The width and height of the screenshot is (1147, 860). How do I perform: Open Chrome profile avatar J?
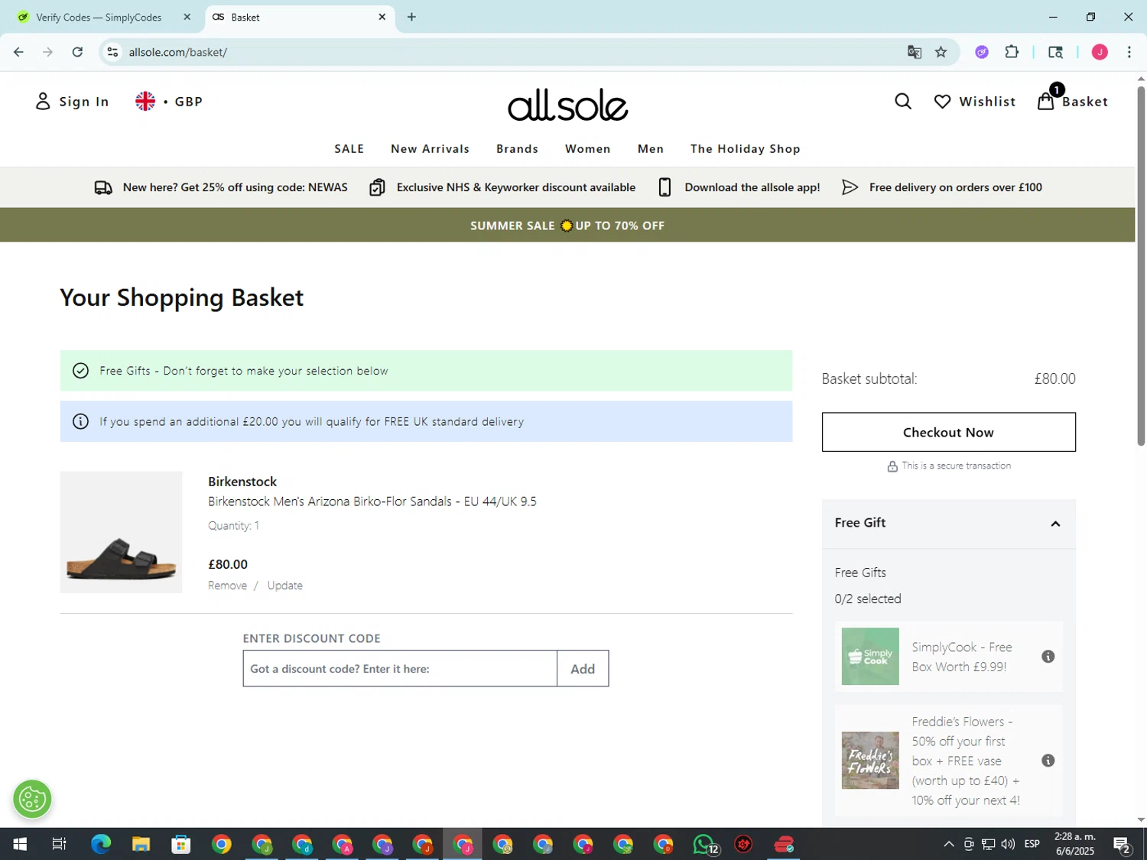pyautogui.click(x=1100, y=52)
